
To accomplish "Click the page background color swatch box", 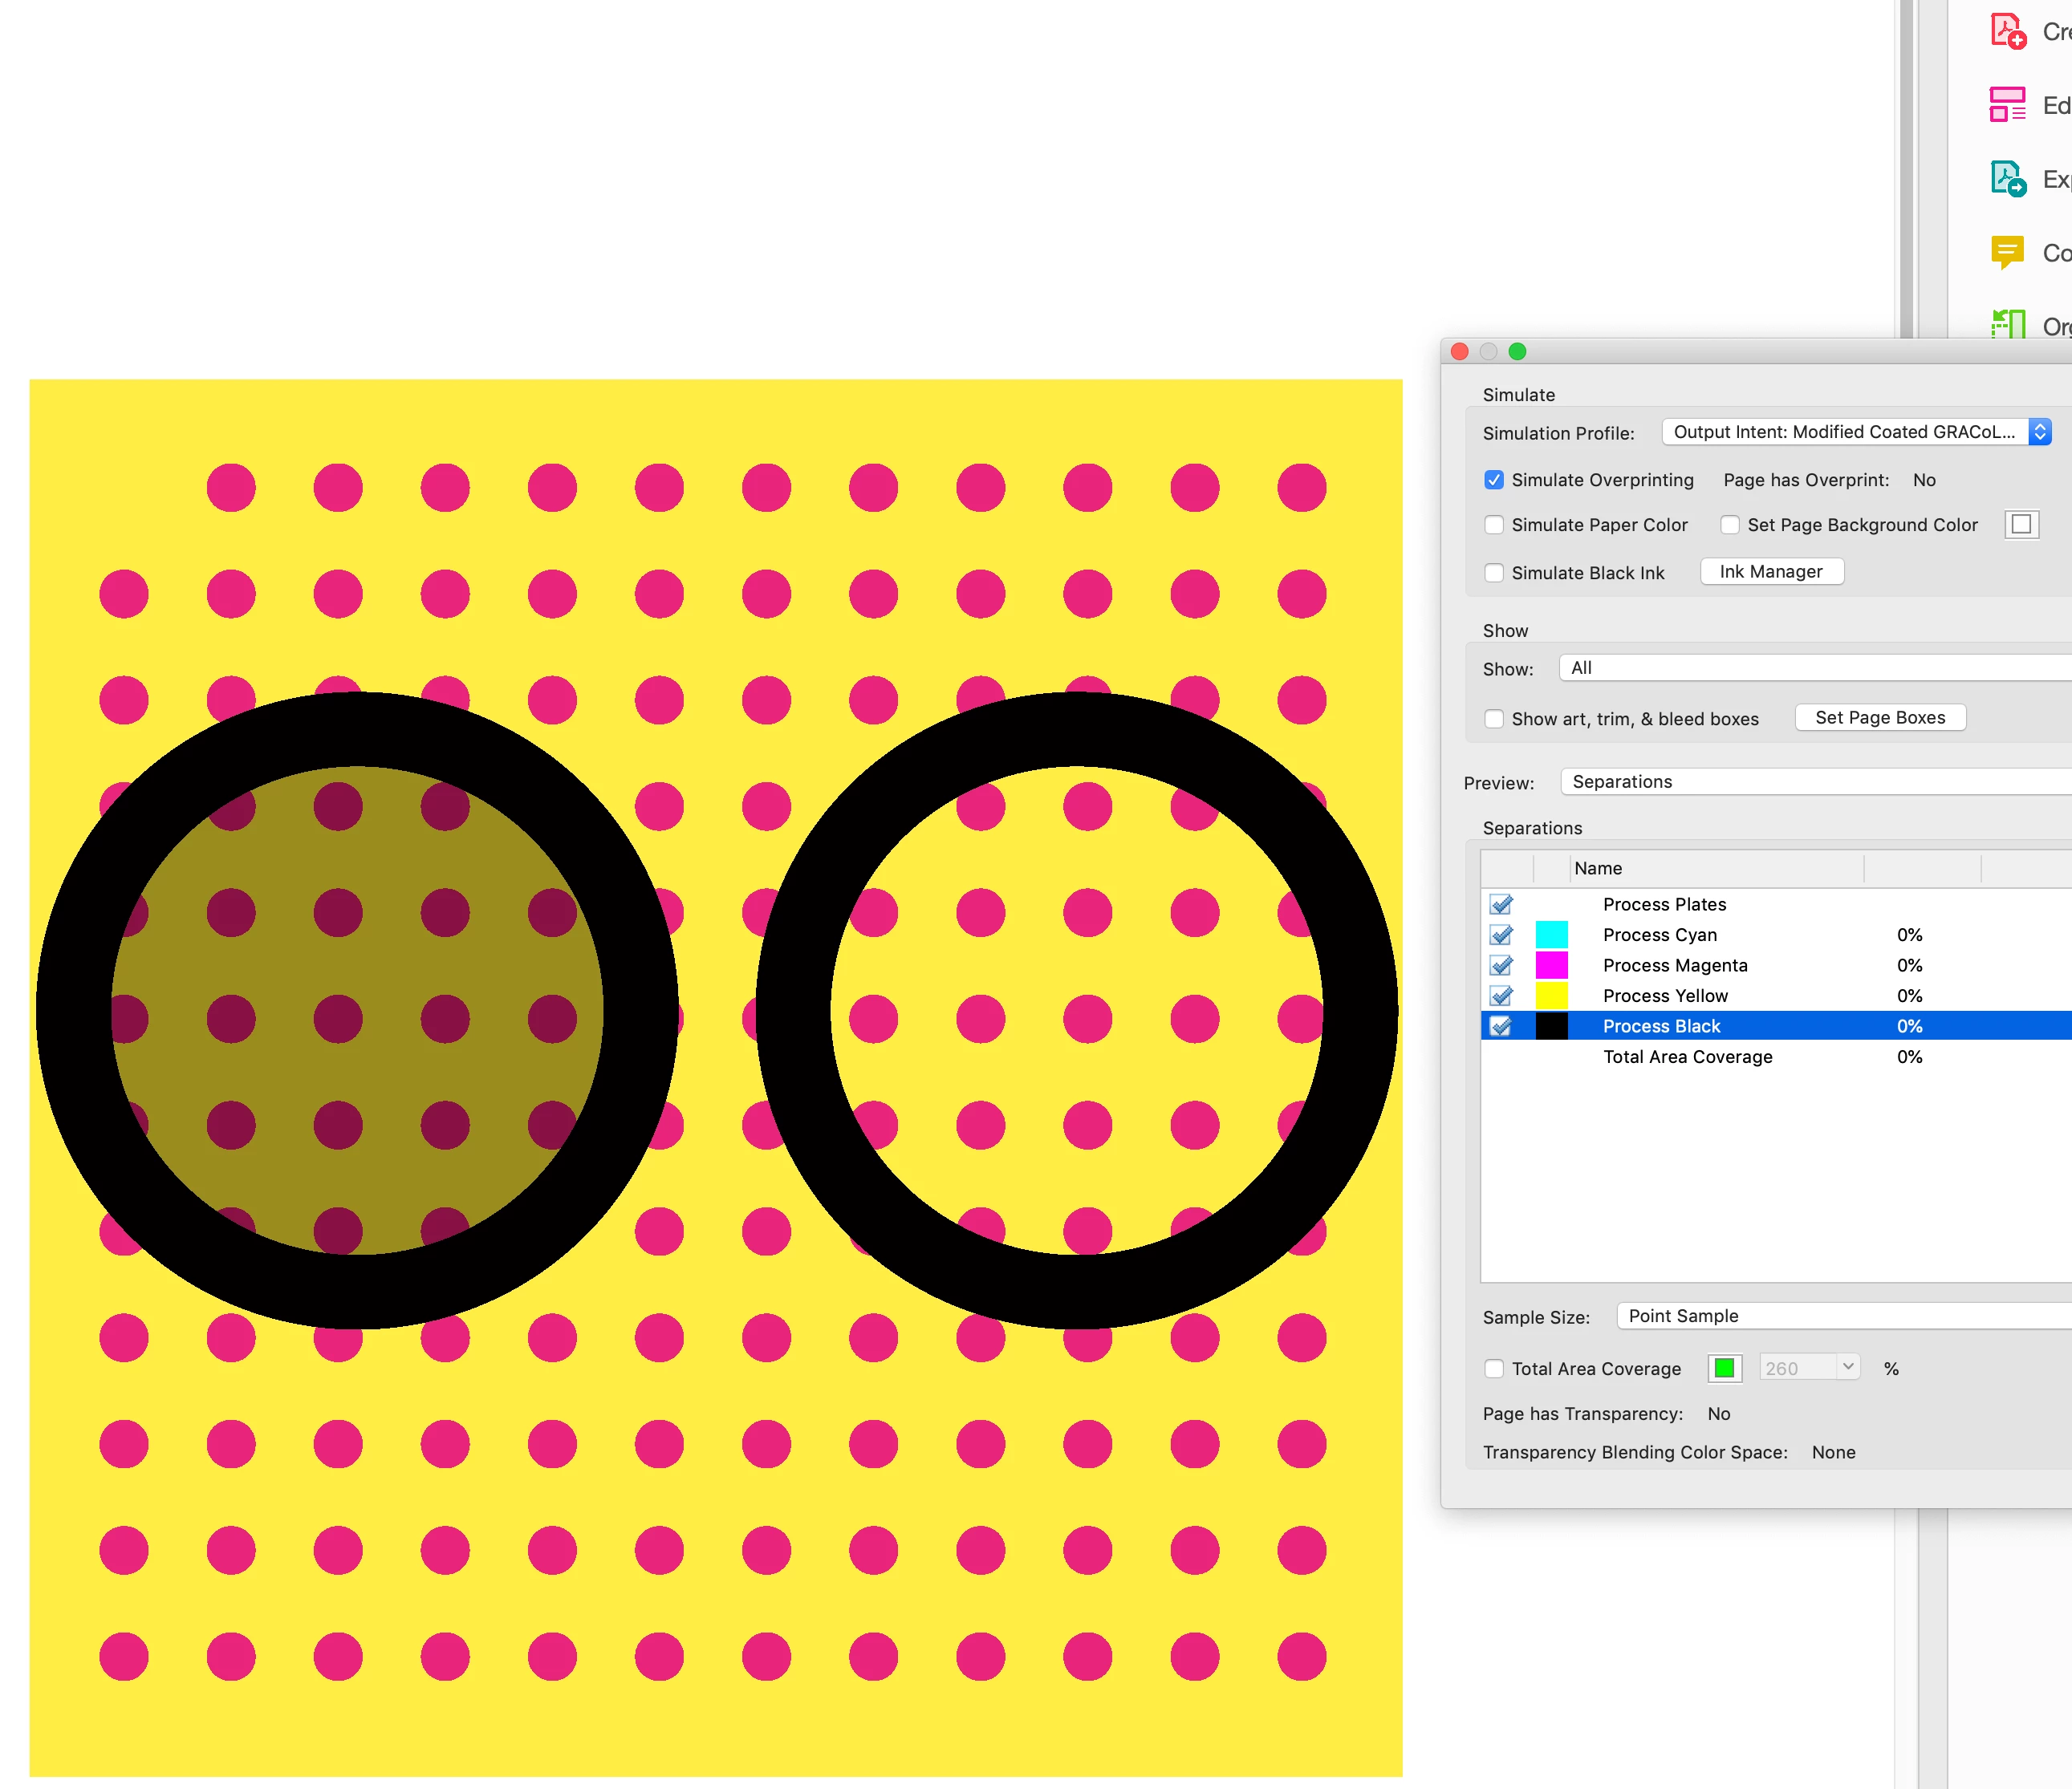I will (2021, 525).
